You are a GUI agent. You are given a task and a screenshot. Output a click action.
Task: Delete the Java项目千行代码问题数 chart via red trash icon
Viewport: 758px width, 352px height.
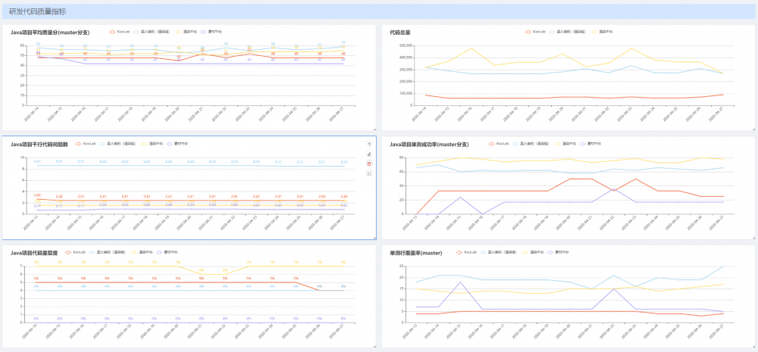click(369, 164)
